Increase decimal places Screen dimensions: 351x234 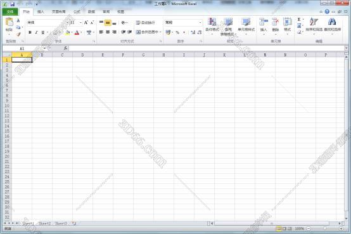[x=193, y=32]
